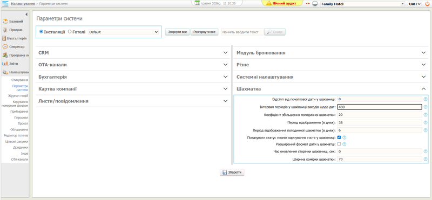This screenshot has width=432, height=200.
Task: Open the Продаж sidebar section
Action: click(15, 30)
